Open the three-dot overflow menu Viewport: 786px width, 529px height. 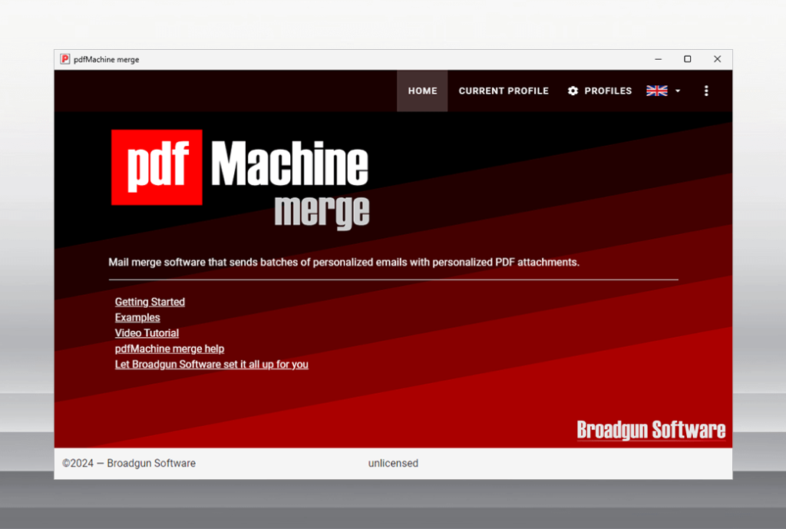[x=706, y=91]
